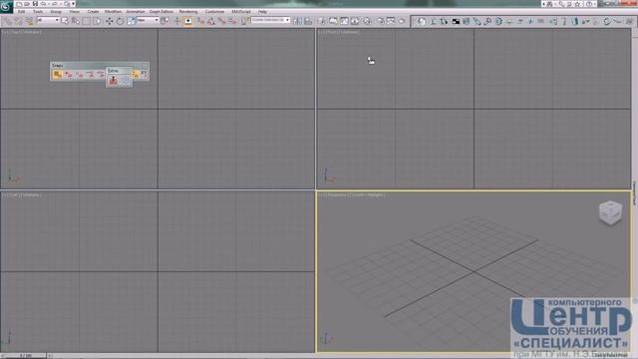638x359 pixels.
Task: Select the Unlink Selection tool
Action: (18, 20)
